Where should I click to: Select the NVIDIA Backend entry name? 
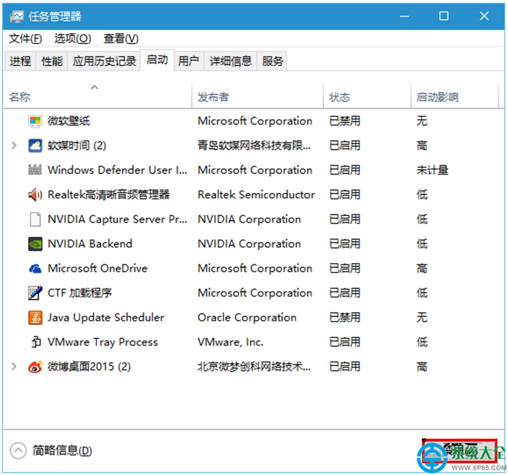pyautogui.click(x=90, y=244)
